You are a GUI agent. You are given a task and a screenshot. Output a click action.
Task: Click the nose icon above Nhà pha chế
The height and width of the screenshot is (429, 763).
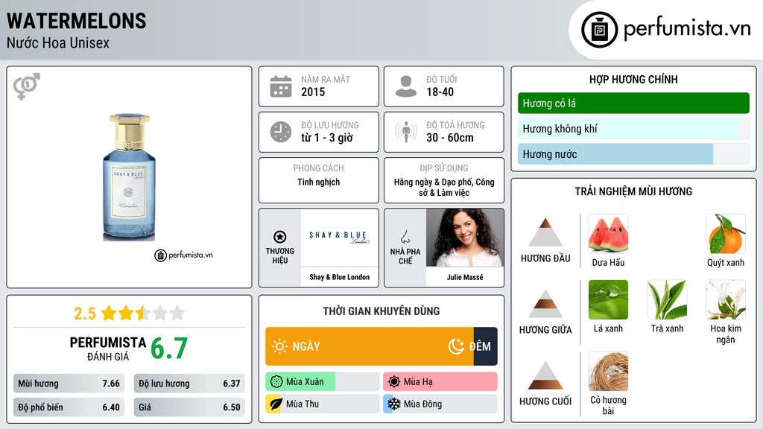(405, 237)
